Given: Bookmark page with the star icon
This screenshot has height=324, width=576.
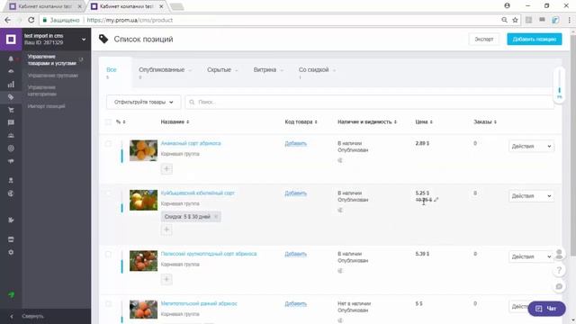Looking at the screenshot, I should point(515,20).
